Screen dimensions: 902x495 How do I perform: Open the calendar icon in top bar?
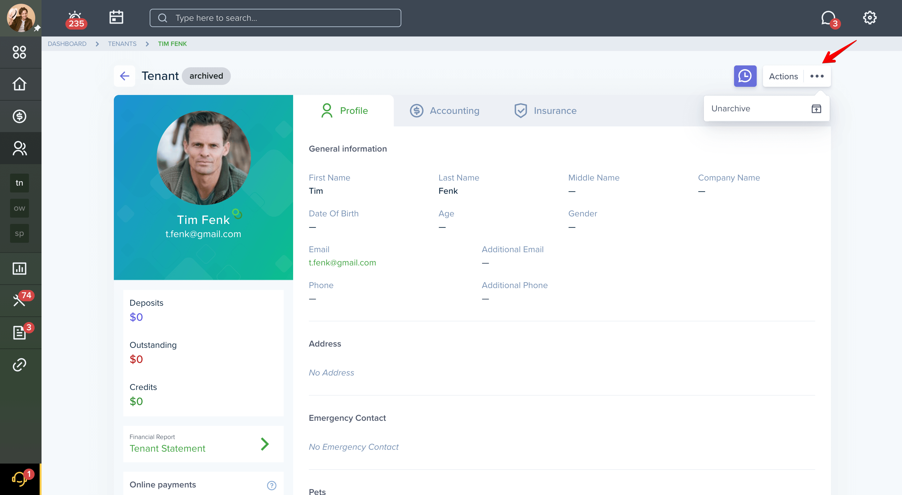[116, 17]
